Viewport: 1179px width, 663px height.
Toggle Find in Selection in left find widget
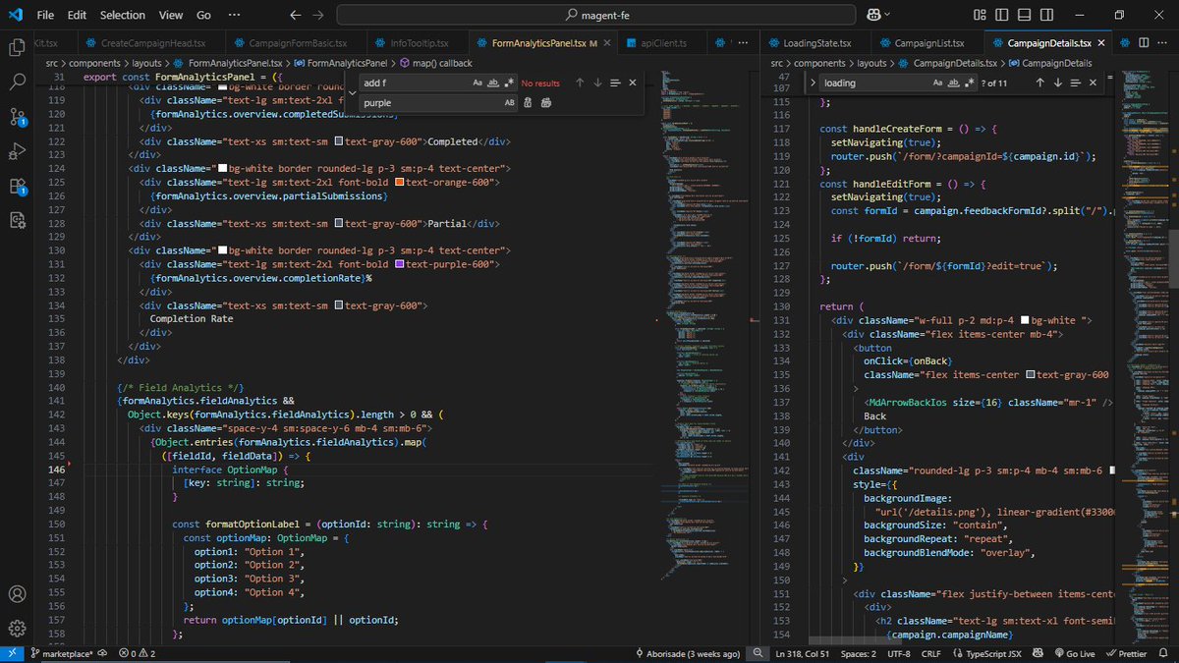pyautogui.click(x=615, y=83)
